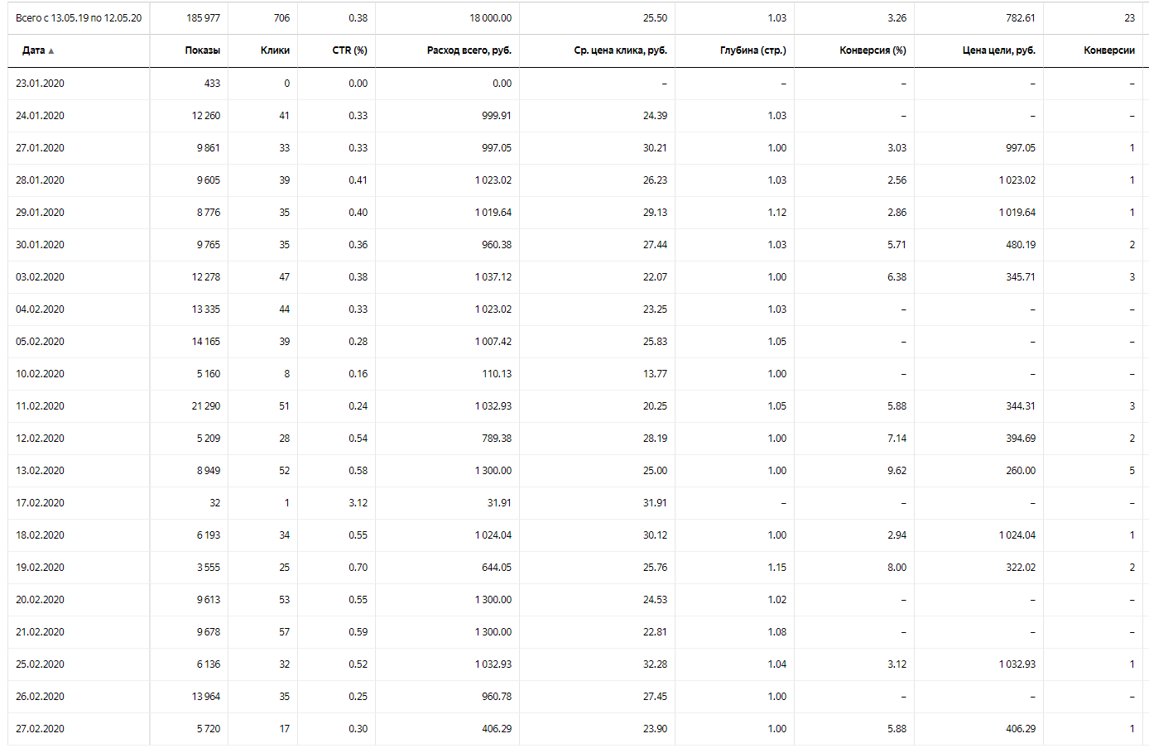Click the total conversions value 23
Screen dimensions: 1149x748
click(1130, 18)
